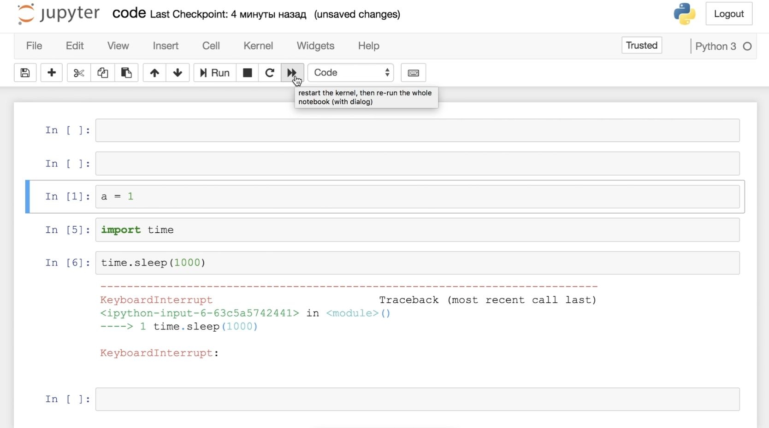Open the Kernel menu
The height and width of the screenshot is (428, 769).
point(258,46)
